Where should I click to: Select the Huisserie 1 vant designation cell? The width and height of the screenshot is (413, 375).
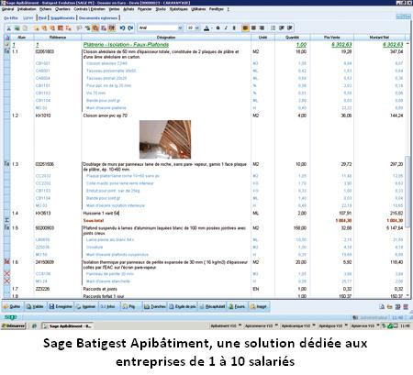pyautogui.click(x=166, y=213)
